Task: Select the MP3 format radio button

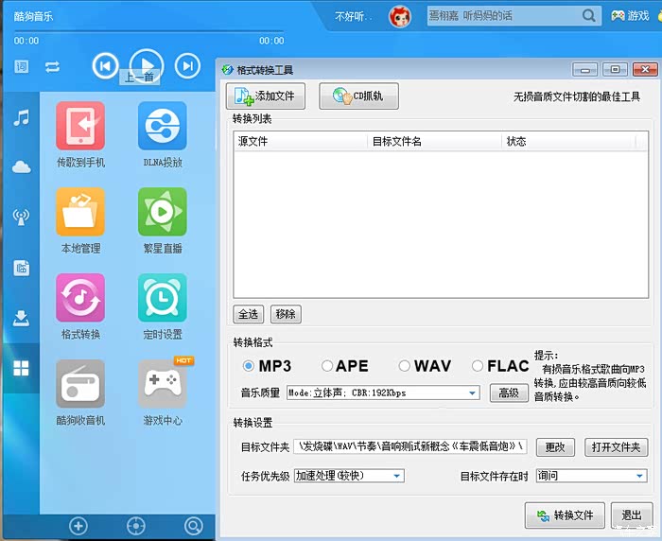Action: [250, 366]
